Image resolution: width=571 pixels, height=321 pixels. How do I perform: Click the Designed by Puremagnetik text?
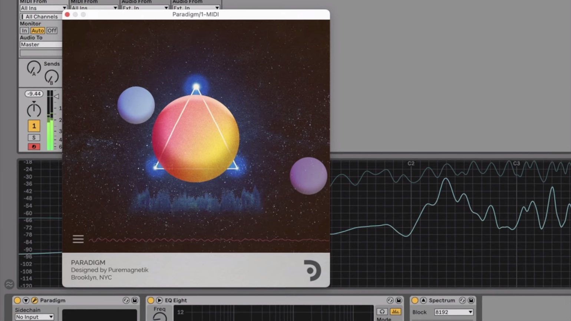(110, 270)
